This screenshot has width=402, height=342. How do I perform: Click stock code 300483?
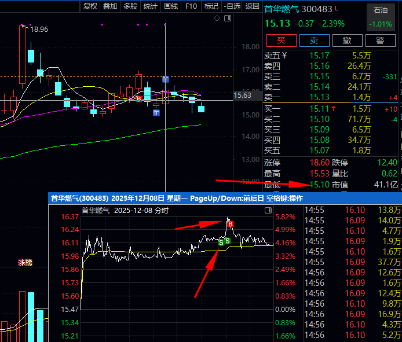point(317,9)
